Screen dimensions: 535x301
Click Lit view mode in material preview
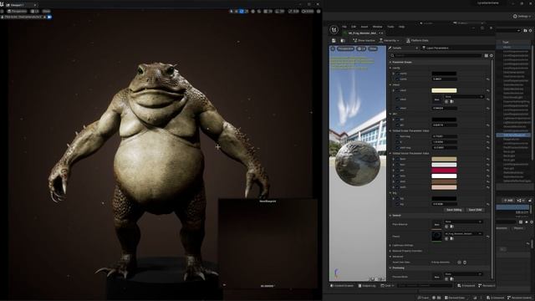[361, 48]
